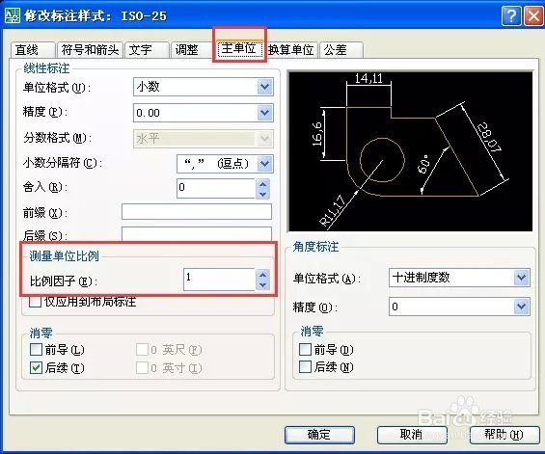Toggle the 0 英寸(I) checkbox
This screenshot has width=545, height=454.
click(x=142, y=367)
